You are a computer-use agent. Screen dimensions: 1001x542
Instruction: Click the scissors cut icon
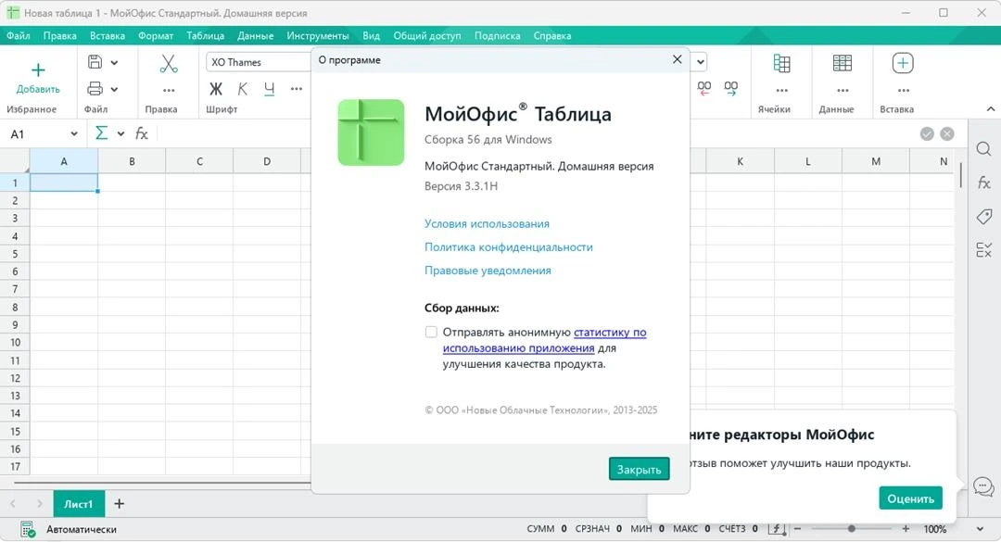coord(169,63)
